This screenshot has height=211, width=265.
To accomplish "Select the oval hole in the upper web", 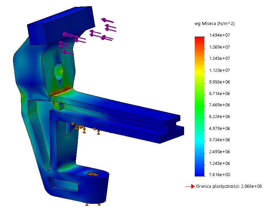I will tap(59, 71).
